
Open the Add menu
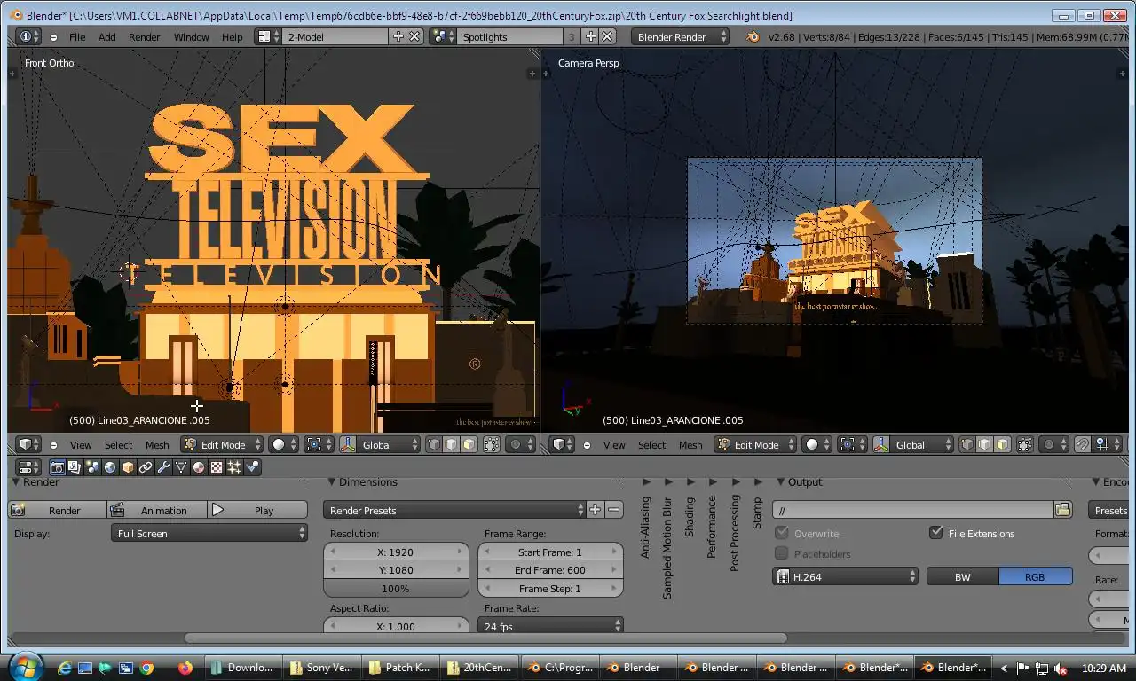pyautogui.click(x=106, y=36)
